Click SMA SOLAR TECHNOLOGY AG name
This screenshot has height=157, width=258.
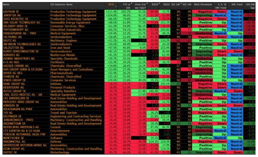pos(22,22)
